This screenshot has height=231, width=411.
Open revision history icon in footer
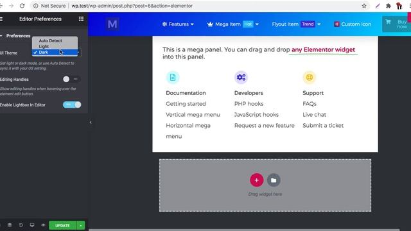coord(21,225)
